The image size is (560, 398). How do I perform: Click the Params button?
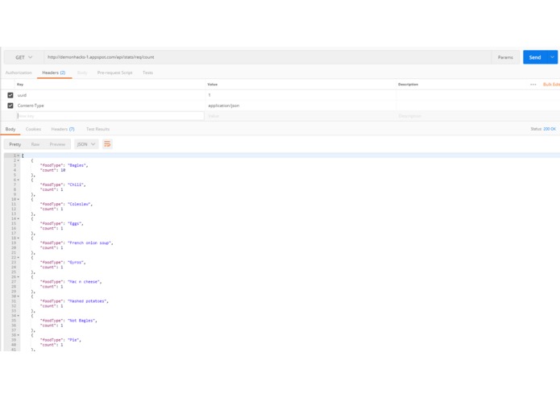pyautogui.click(x=505, y=57)
